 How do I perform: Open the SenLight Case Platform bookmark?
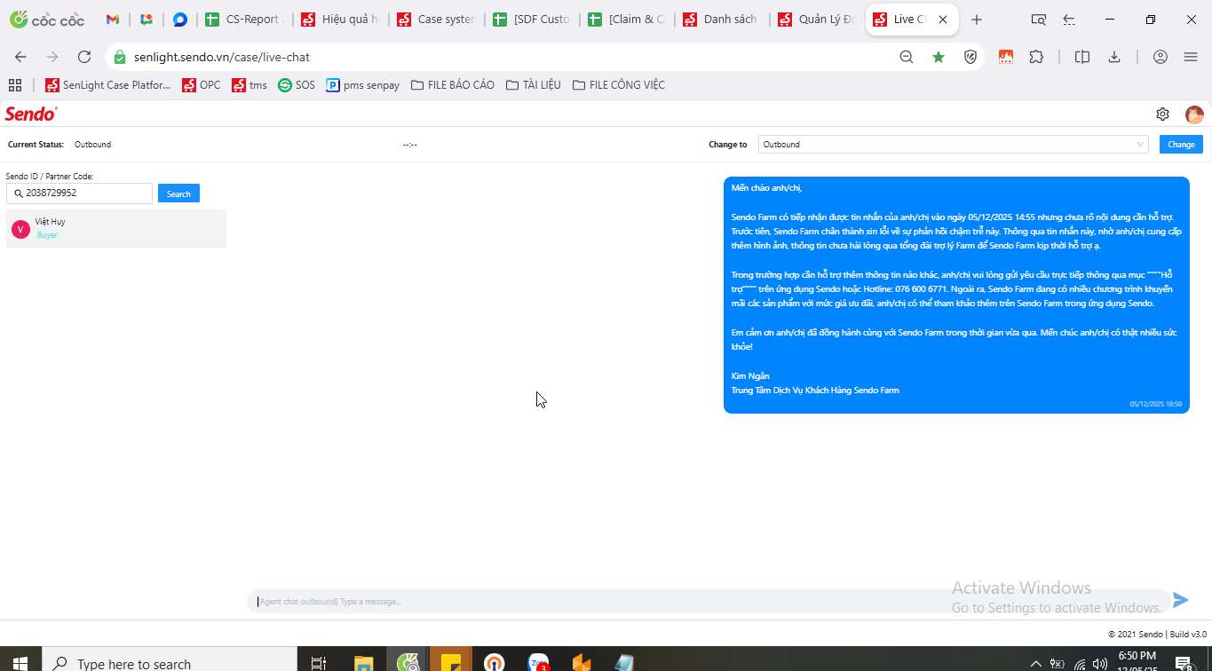pyautogui.click(x=108, y=85)
